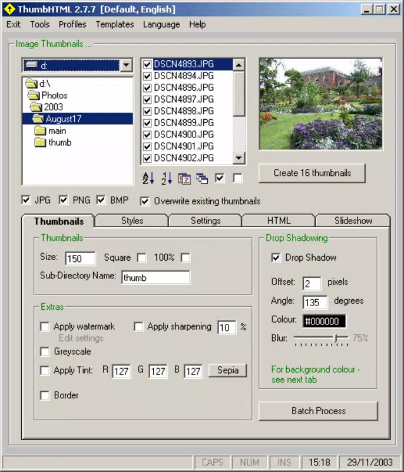Click the tint G value field

[x=158, y=371]
